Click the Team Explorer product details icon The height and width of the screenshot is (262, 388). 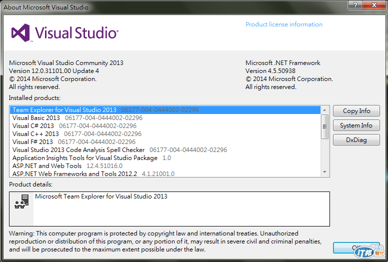point(21,201)
